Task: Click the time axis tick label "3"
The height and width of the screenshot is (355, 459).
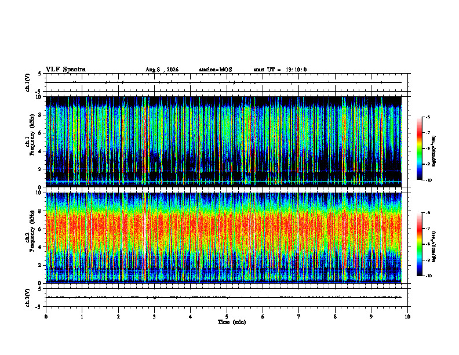Action: coord(154,317)
